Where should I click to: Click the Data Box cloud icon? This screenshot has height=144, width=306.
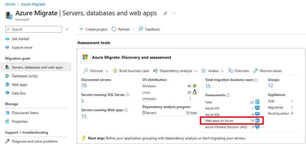pos(8,93)
